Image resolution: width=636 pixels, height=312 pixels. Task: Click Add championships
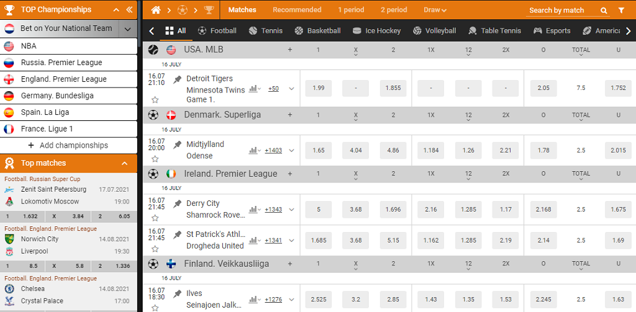click(x=68, y=146)
